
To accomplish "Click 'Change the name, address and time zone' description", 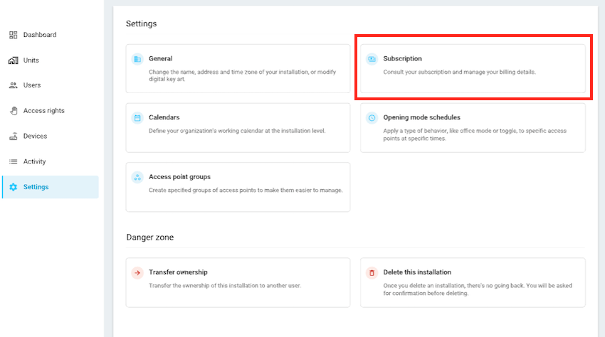I will click(242, 75).
